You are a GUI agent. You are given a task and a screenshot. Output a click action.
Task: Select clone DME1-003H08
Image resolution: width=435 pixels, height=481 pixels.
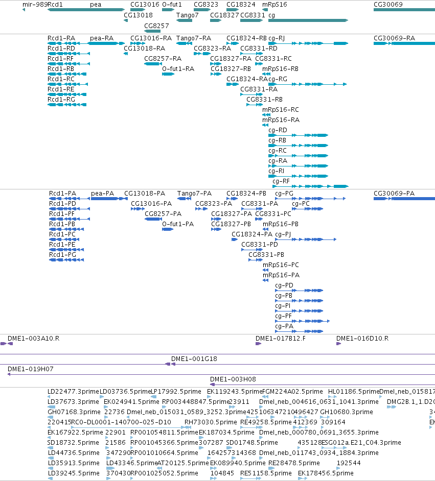[x=233, y=379]
